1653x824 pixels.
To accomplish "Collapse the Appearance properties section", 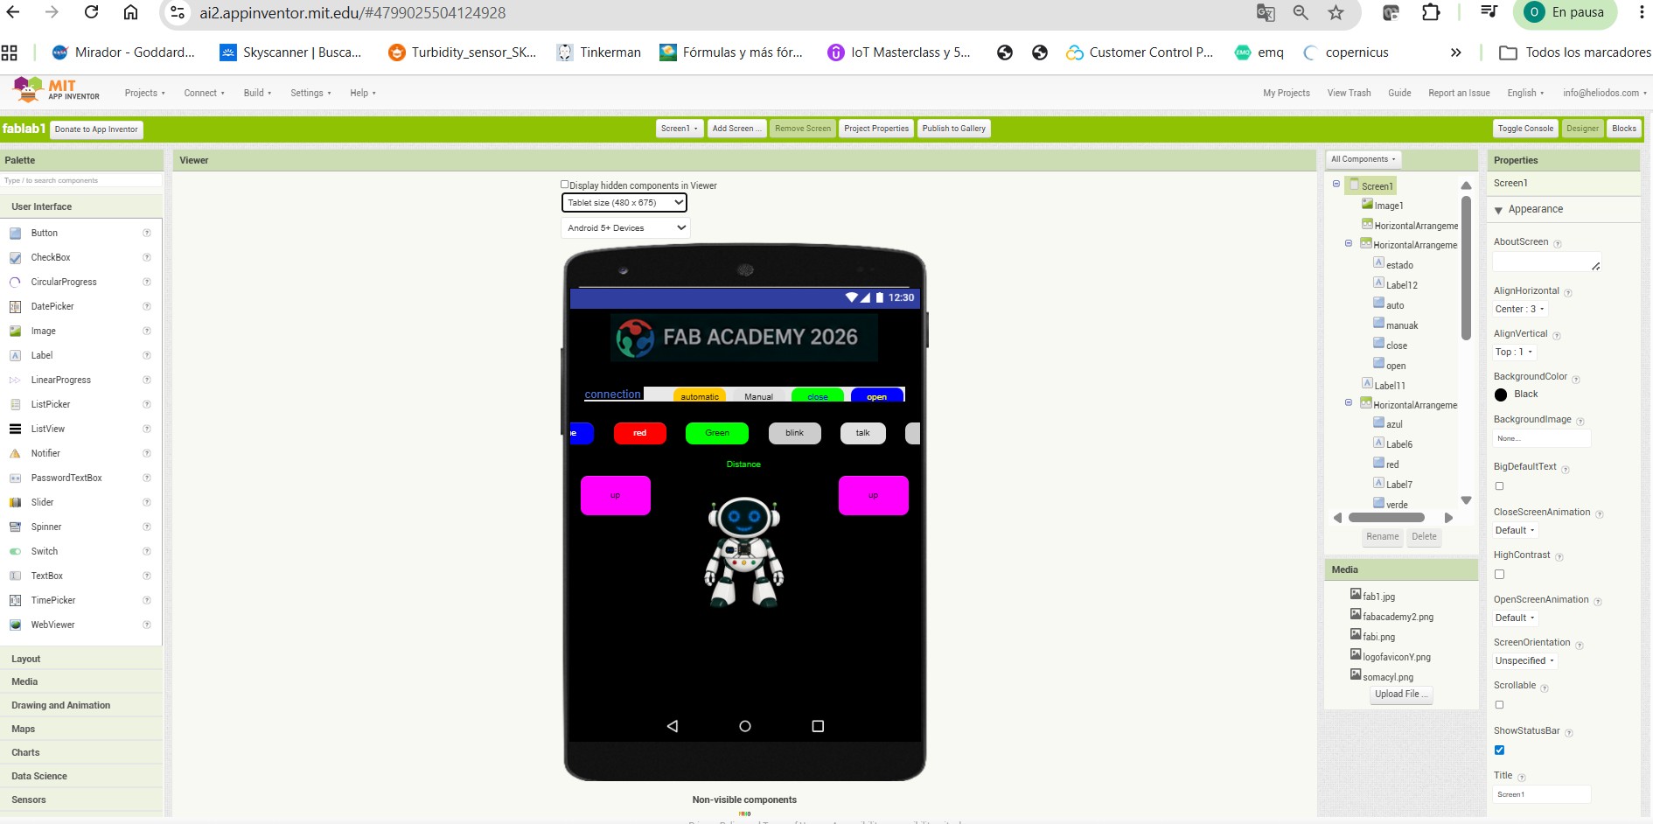I will (1498, 210).
